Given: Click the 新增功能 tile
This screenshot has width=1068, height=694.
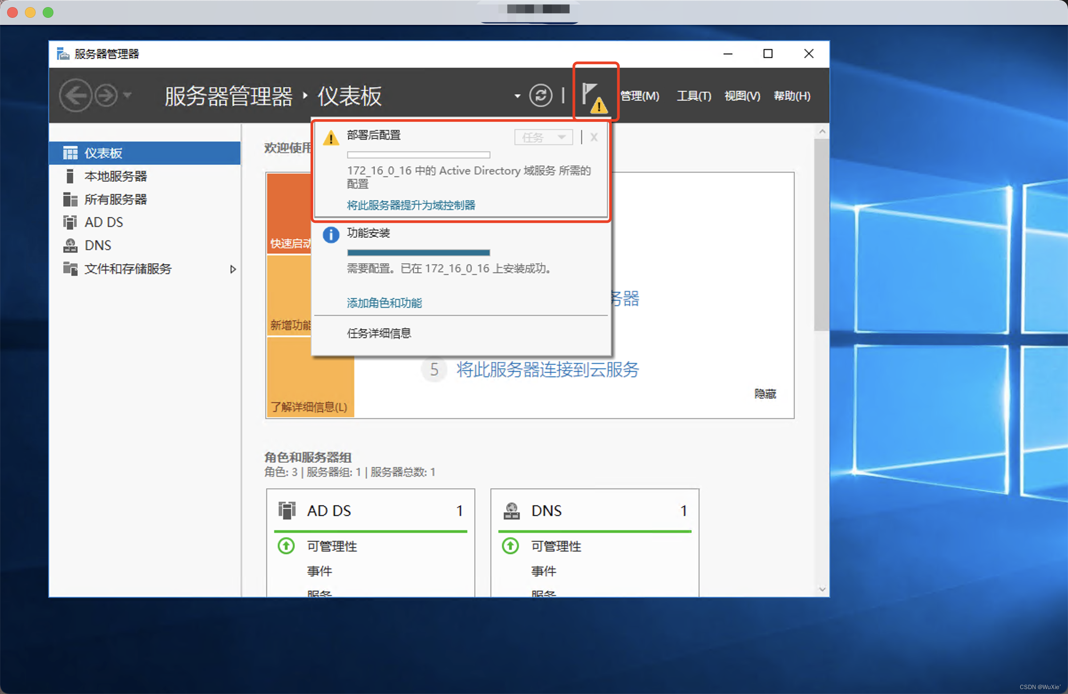Looking at the screenshot, I should point(288,295).
